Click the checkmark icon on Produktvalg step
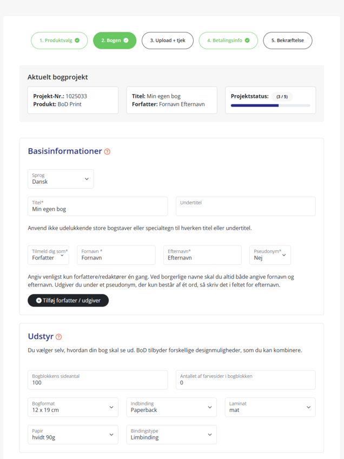The width and height of the screenshot is (344, 459). click(x=77, y=41)
